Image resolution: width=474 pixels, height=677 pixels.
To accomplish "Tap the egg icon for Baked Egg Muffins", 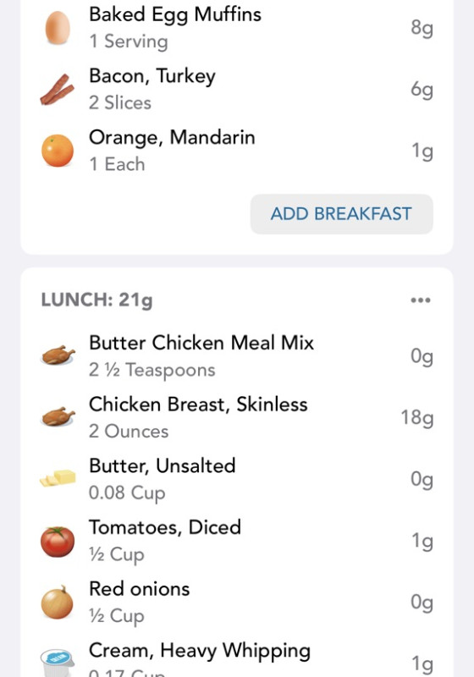I will click(x=58, y=28).
